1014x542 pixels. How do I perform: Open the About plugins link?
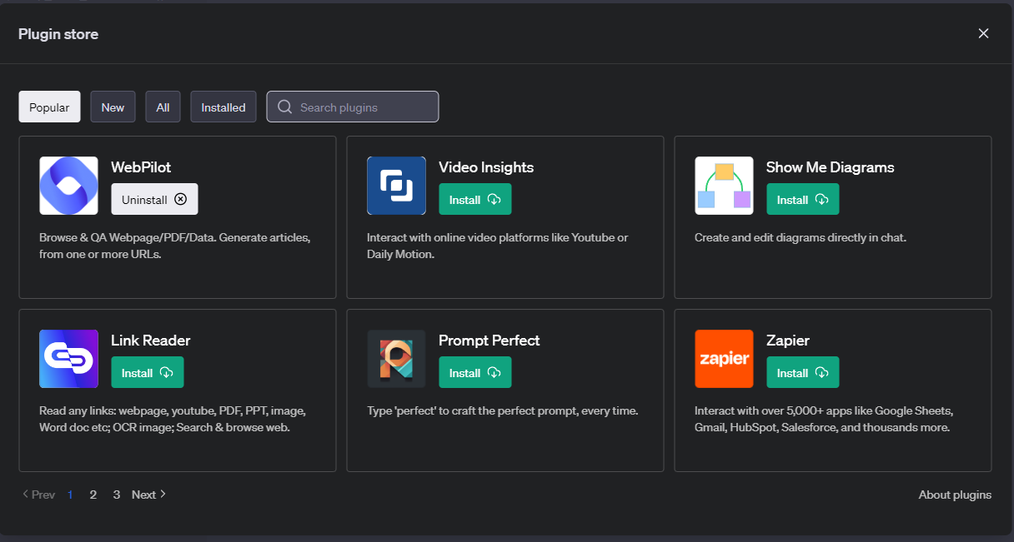point(955,495)
